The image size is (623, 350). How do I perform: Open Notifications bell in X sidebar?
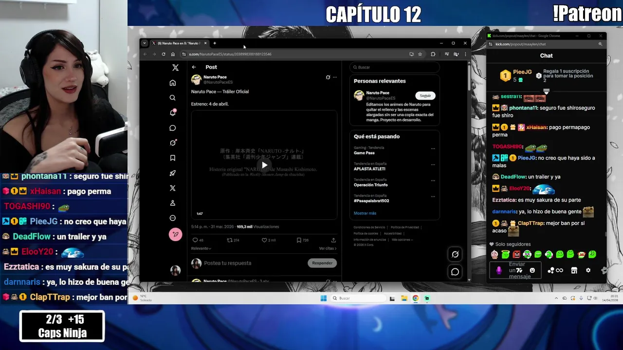(172, 113)
